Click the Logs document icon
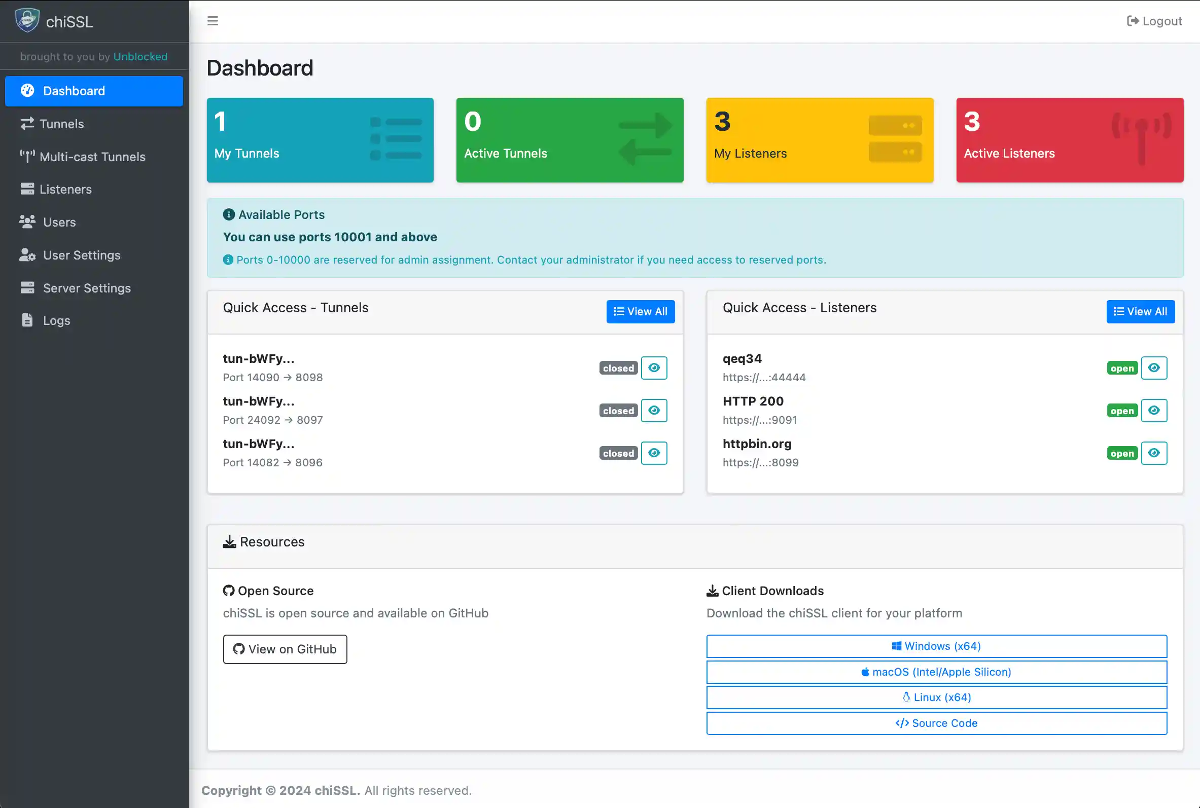 click(27, 320)
